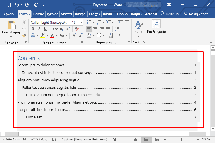Increase font size with grow font button
Viewport: 215px width, 143px height.
(74, 35)
